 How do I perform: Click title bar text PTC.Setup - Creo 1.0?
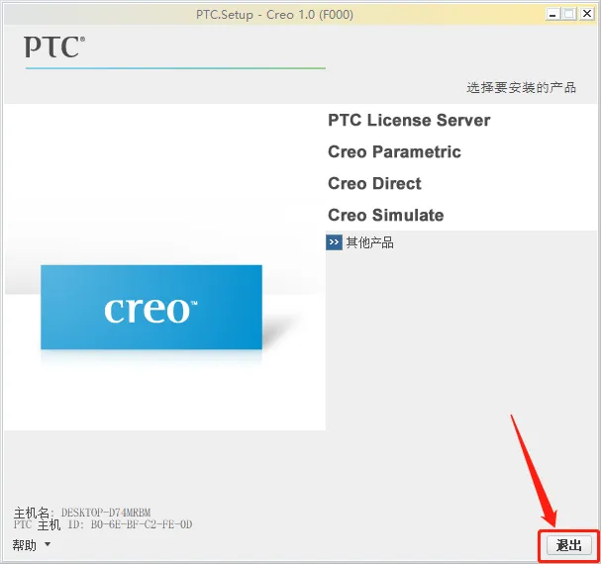coord(274,15)
